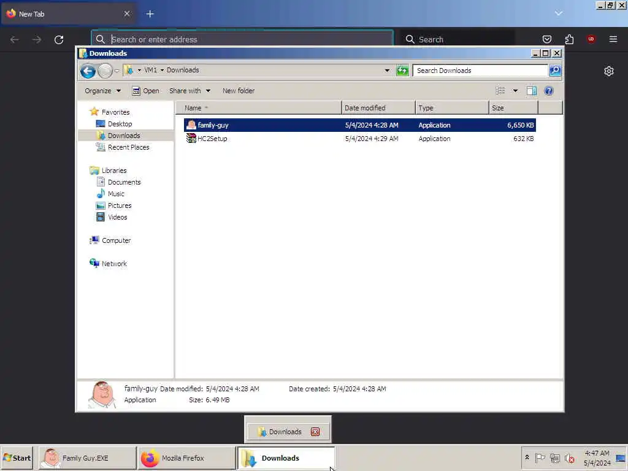Screen dimensions: 628x471
Task: Click Explorer's blue Back arrow button
Action: point(88,71)
